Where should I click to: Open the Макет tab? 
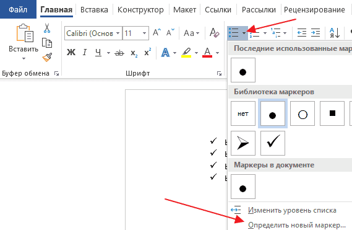tap(184, 10)
